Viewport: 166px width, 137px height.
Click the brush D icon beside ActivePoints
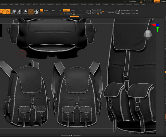(x=117, y=12)
